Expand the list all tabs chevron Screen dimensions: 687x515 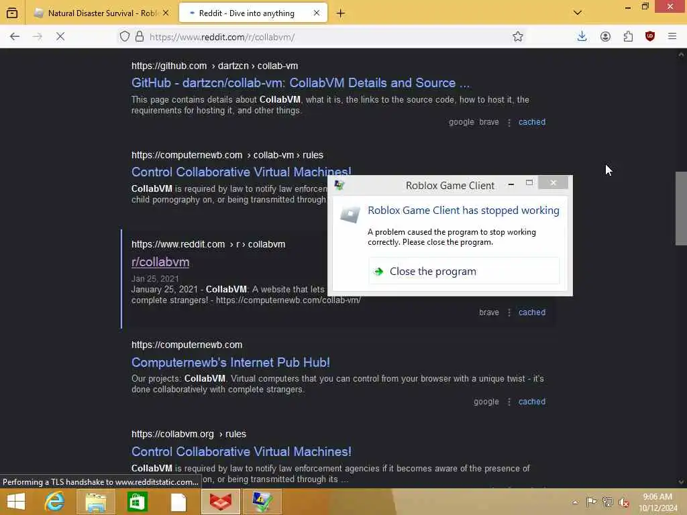(578, 13)
